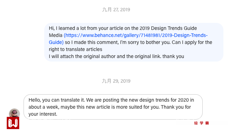
Task: Click the "right to translate articles" line
Action: pyautogui.click(x=76, y=49)
